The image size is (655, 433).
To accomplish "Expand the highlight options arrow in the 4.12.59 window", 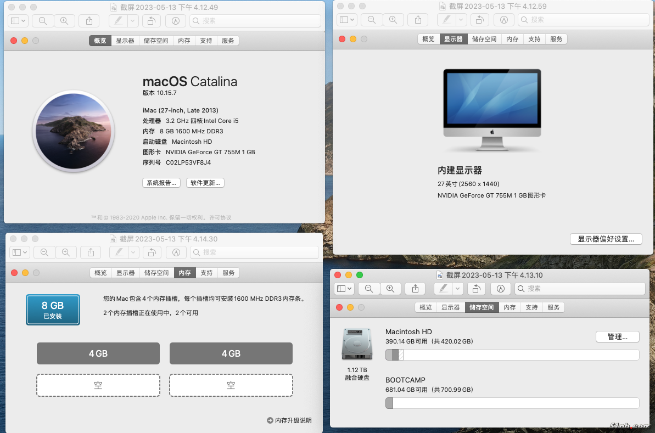I will coord(461,20).
